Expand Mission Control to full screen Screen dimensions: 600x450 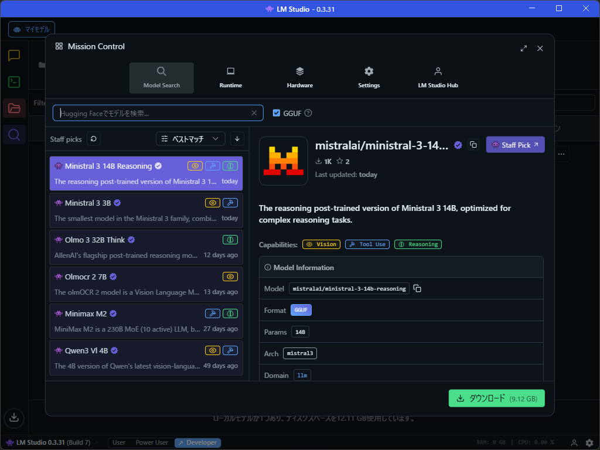point(523,49)
